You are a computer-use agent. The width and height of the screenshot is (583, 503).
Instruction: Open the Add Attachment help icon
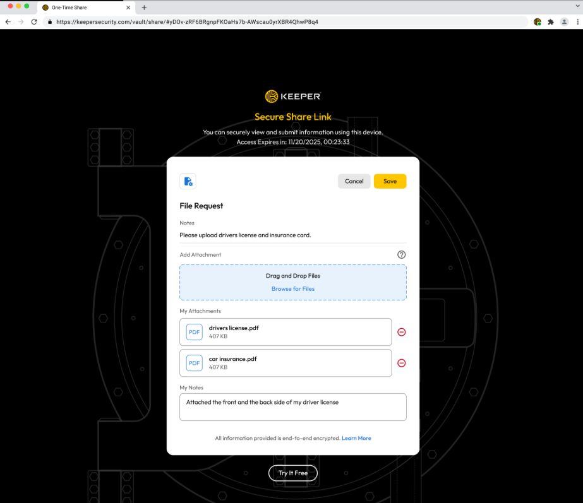point(401,254)
